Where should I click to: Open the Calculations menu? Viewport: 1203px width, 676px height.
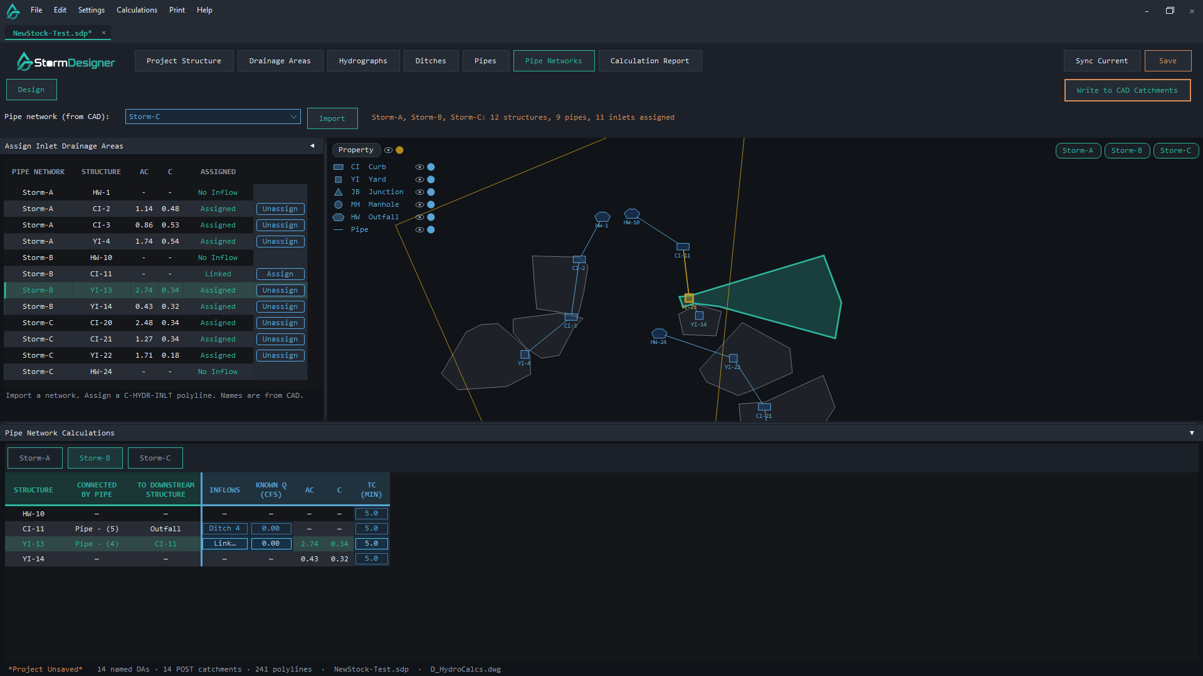(137, 10)
